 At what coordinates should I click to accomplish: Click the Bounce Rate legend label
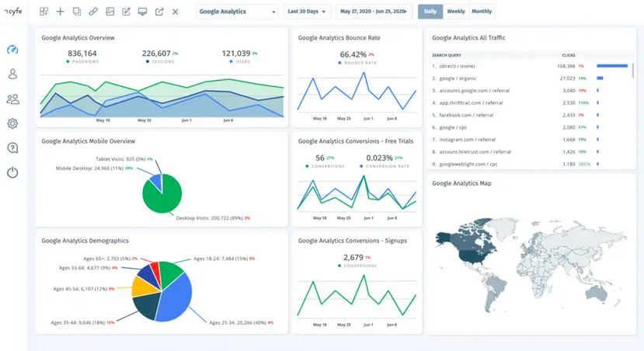pos(360,63)
